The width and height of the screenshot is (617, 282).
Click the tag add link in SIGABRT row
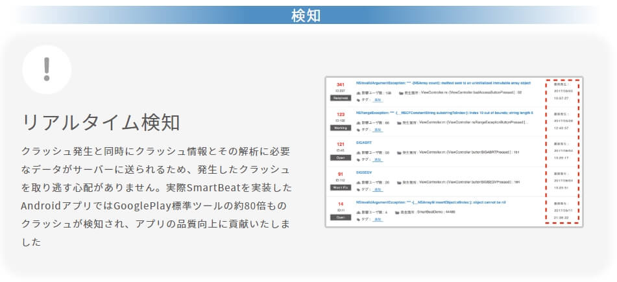coord(378,159)
